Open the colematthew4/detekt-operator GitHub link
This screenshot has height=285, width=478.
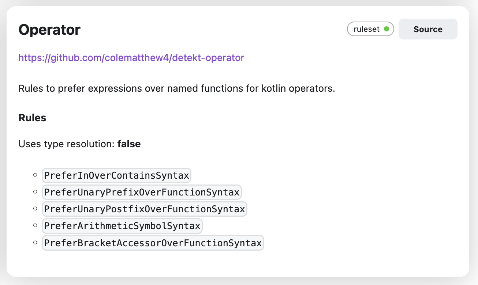pos(131,58)
